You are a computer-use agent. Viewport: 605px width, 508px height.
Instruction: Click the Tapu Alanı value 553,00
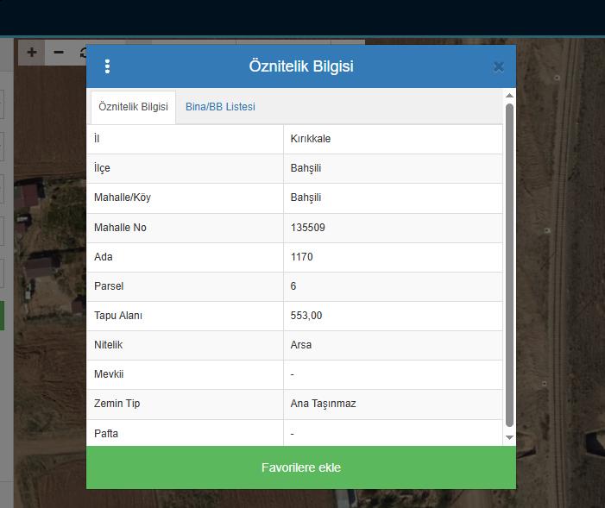point(306,316)
